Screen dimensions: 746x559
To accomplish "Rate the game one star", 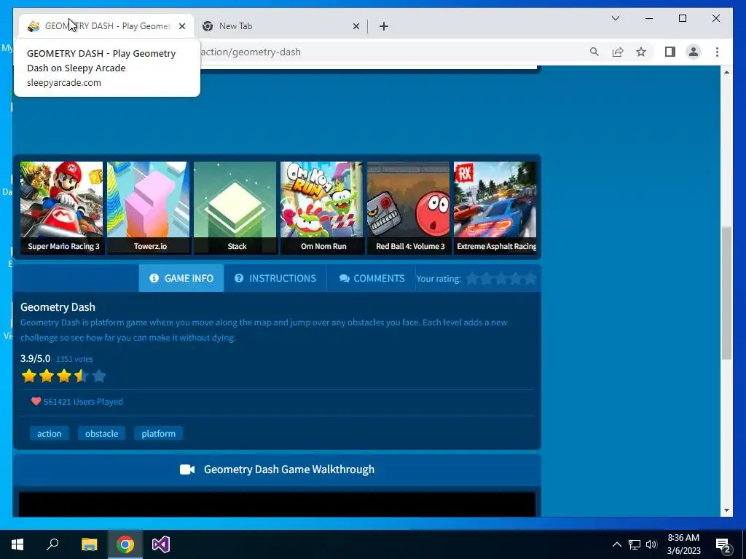I will coord(472,279).
